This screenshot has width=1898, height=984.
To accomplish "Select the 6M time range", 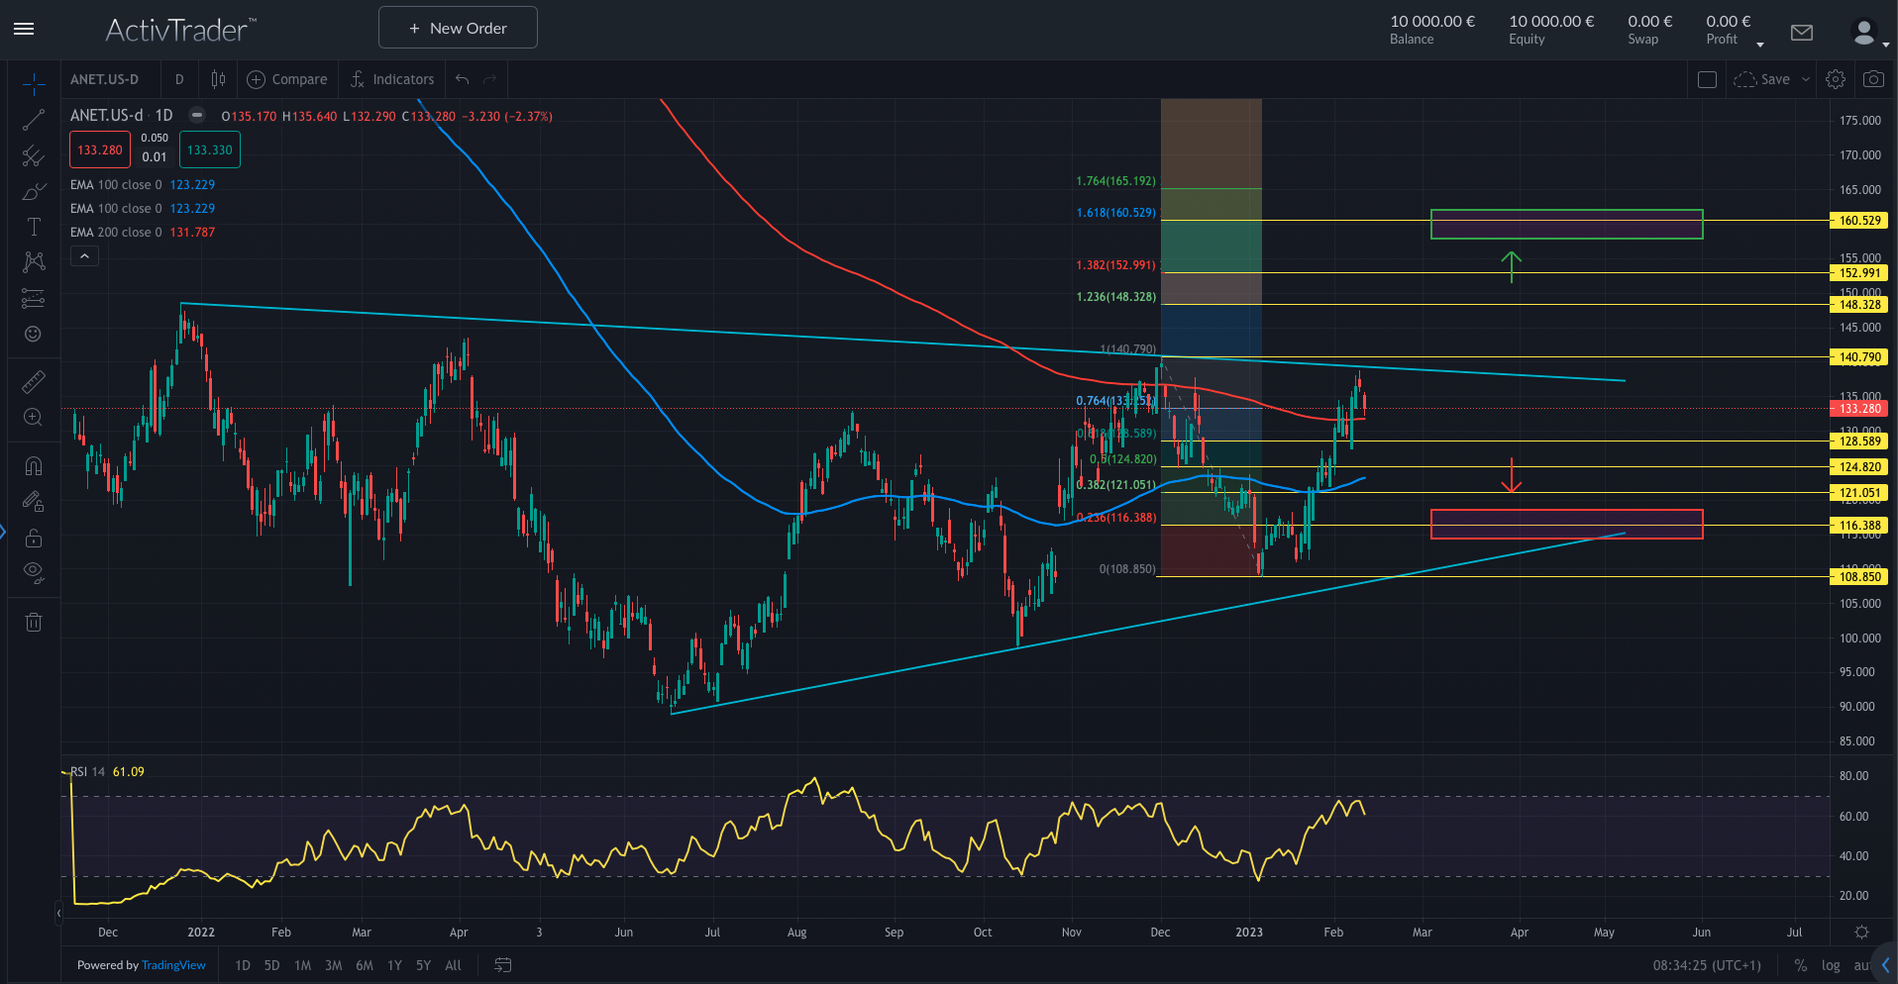I will [365, 965].
